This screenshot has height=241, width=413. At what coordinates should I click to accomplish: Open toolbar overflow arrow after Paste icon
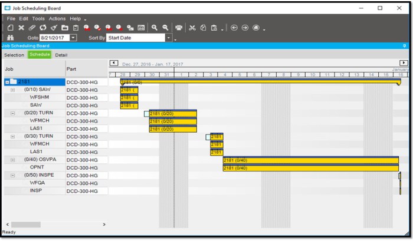(x=222, y=29)
